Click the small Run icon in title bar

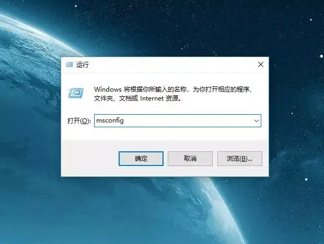click(69, 64)
